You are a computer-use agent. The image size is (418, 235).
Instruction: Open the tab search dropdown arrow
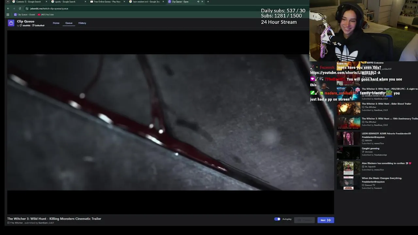[8, 2]
